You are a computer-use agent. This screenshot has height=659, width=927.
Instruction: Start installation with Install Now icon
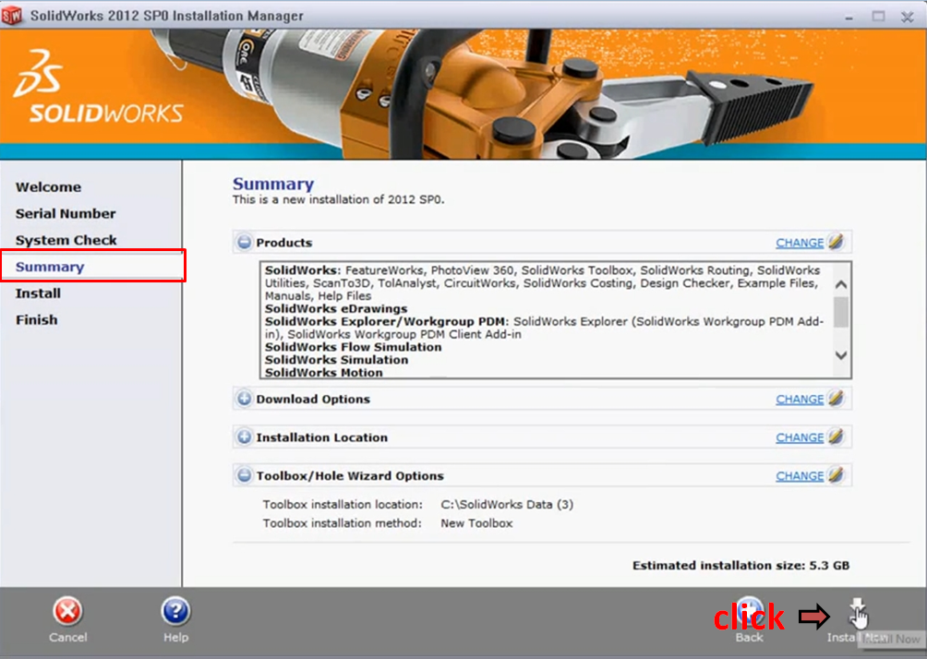[x=857, y=612]
